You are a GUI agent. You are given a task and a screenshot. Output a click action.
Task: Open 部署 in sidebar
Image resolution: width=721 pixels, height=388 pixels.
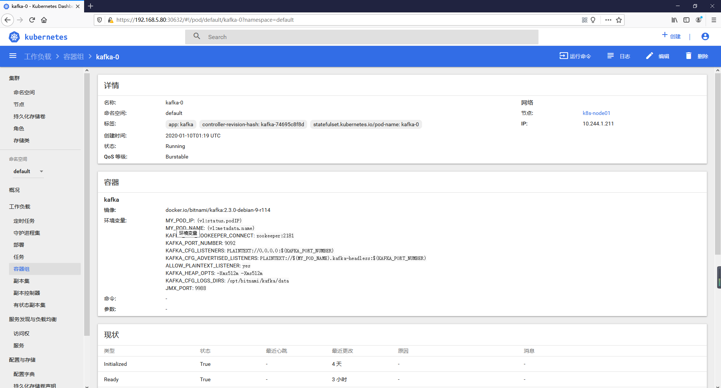(19, 245)
